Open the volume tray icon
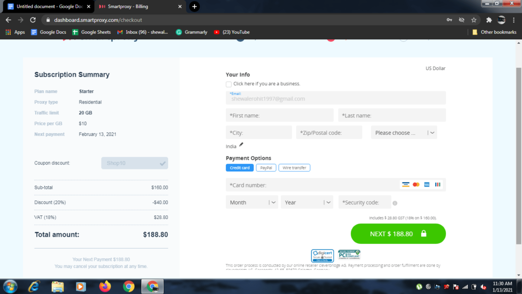 [x=483, y=287]
